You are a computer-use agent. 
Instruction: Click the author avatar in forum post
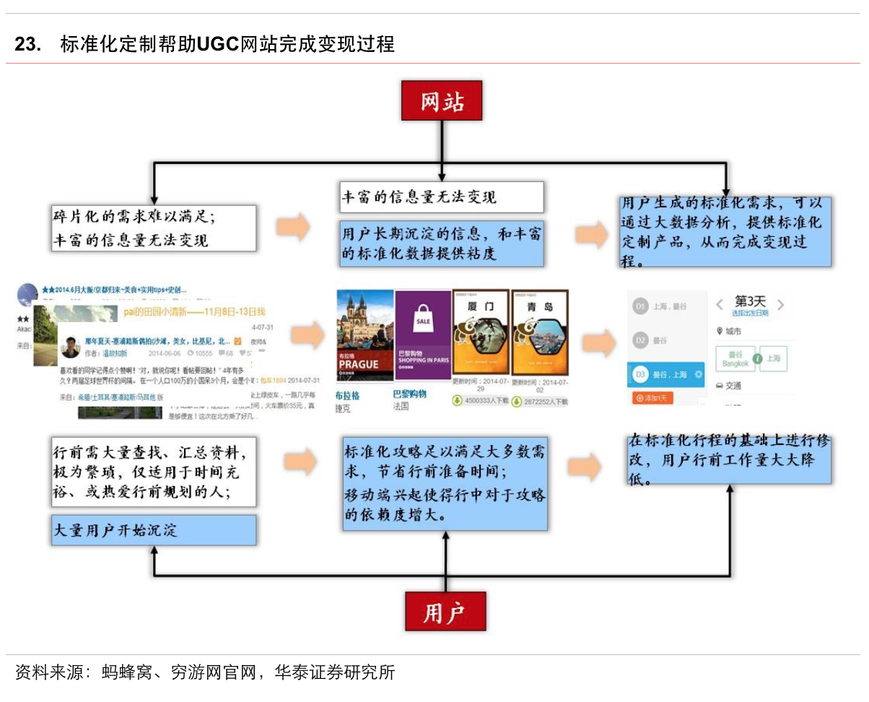(71, 347)
